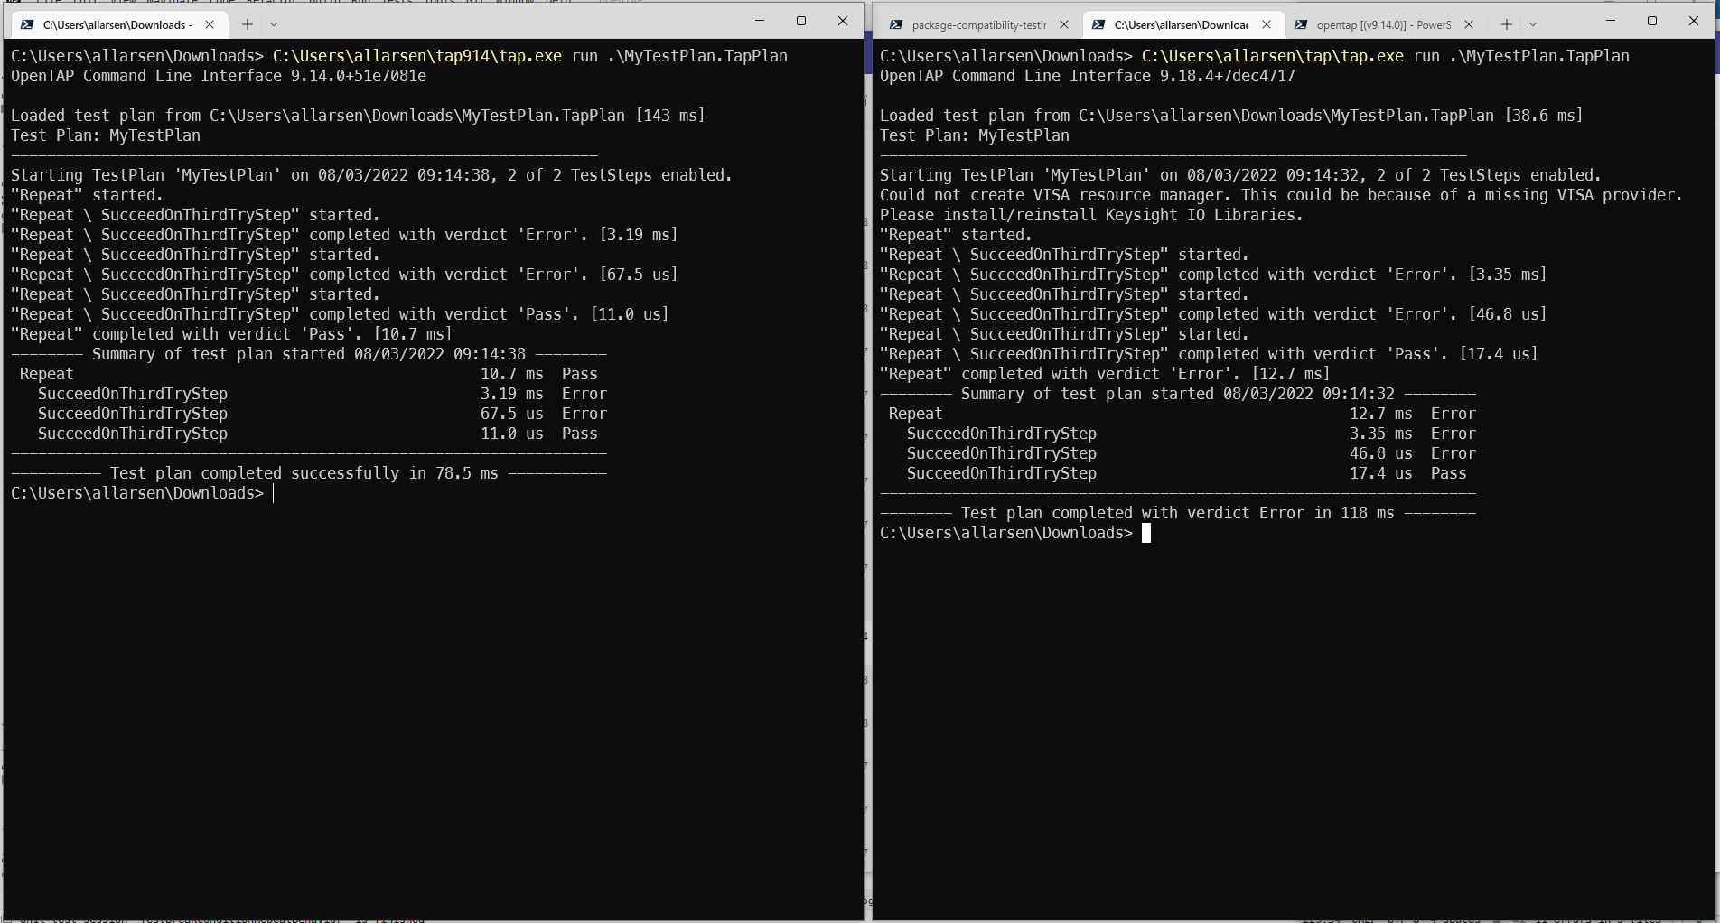The height and width of the screenshot is (923, 1720).
Task: Click the minimize icon of the left terminal window
Action: point(760,20)
